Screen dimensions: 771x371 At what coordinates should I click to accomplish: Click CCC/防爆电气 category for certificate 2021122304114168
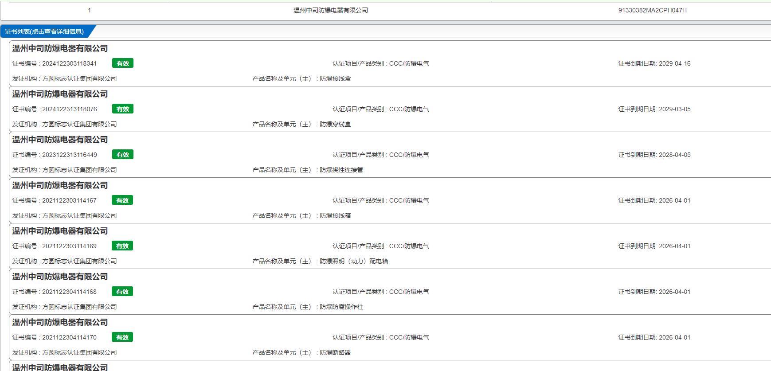(x=409, y=292)
